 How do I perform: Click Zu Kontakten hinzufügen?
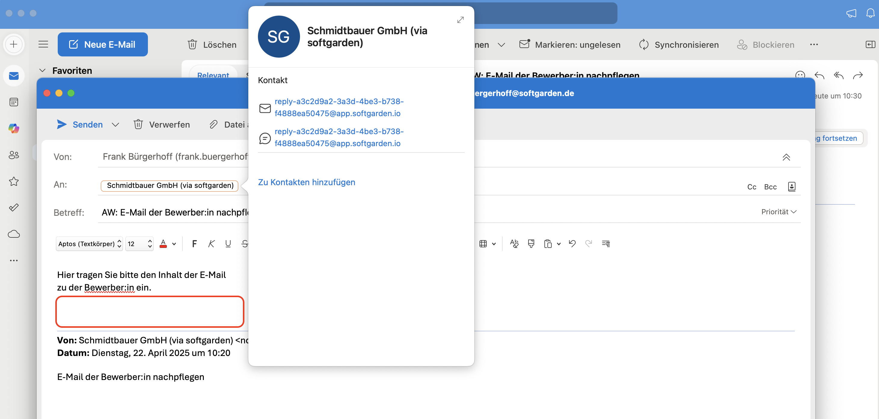306,182
